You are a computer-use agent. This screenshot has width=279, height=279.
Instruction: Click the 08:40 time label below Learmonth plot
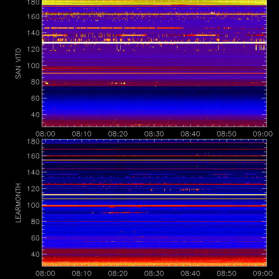[x=190, y=273]
